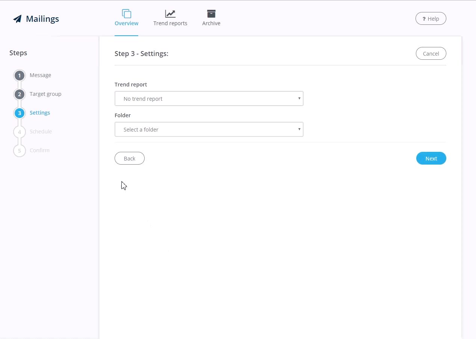This screenshot has height=339, width=476.
Task: Click the Mailings paper plane icon
Action: pyautogui.click(x=17, y=19)
